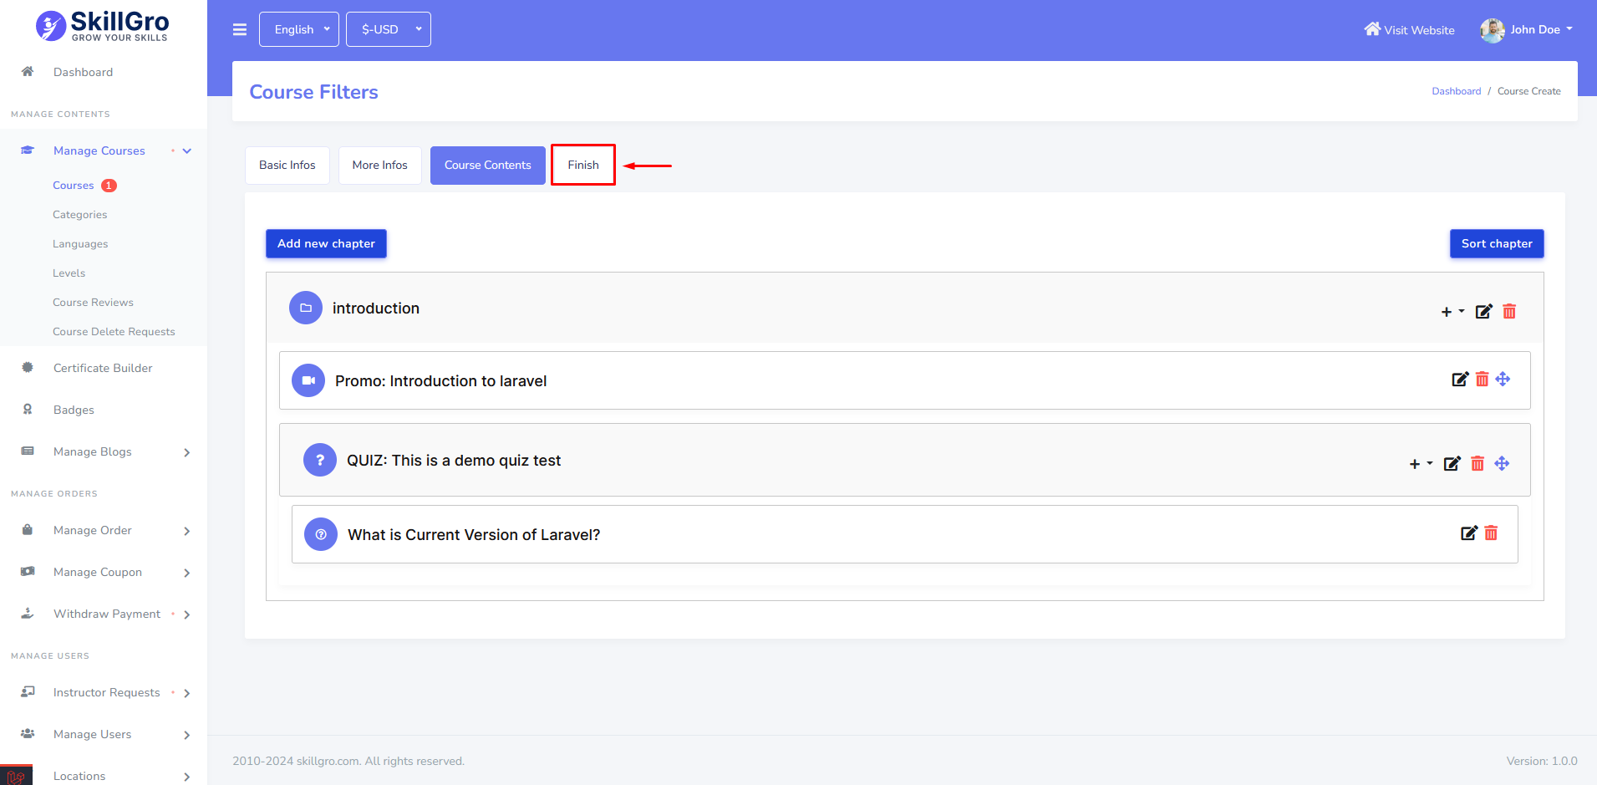Open the Badges page

coord(74,410)
